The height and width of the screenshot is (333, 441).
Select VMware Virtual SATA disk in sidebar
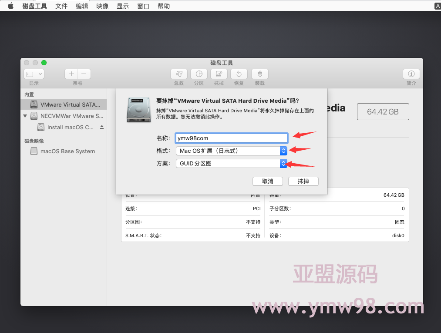tap(64, 104)
